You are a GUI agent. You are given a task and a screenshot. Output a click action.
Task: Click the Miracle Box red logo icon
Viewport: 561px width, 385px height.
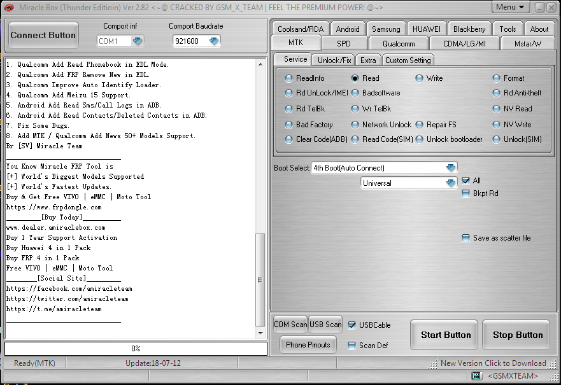8,7
